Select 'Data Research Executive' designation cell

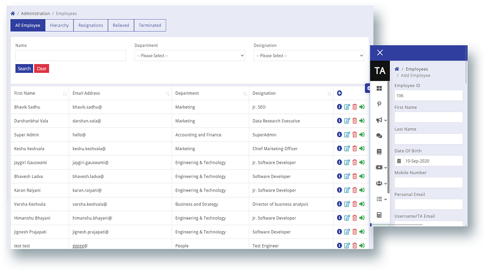[x=291, y=121]
